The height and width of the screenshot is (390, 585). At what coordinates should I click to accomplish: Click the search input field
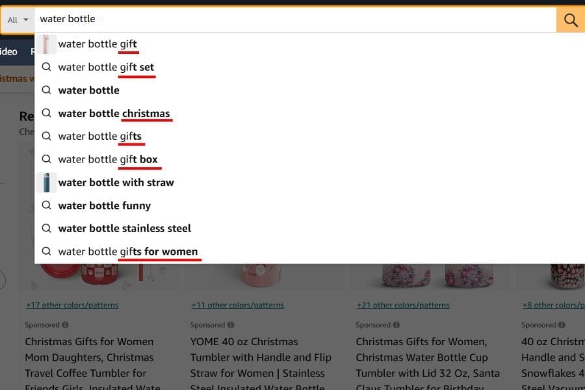click(x=292, y=19)
